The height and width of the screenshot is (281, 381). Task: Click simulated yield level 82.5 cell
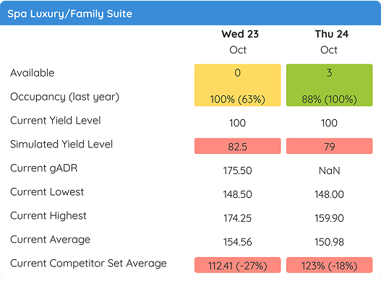(x=238, y=146)
